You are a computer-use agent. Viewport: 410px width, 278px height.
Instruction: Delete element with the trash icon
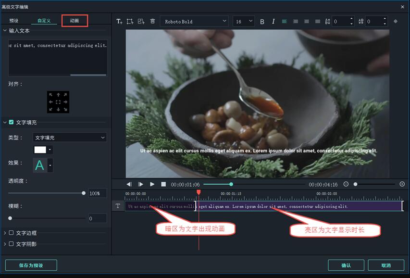[152, 22]
